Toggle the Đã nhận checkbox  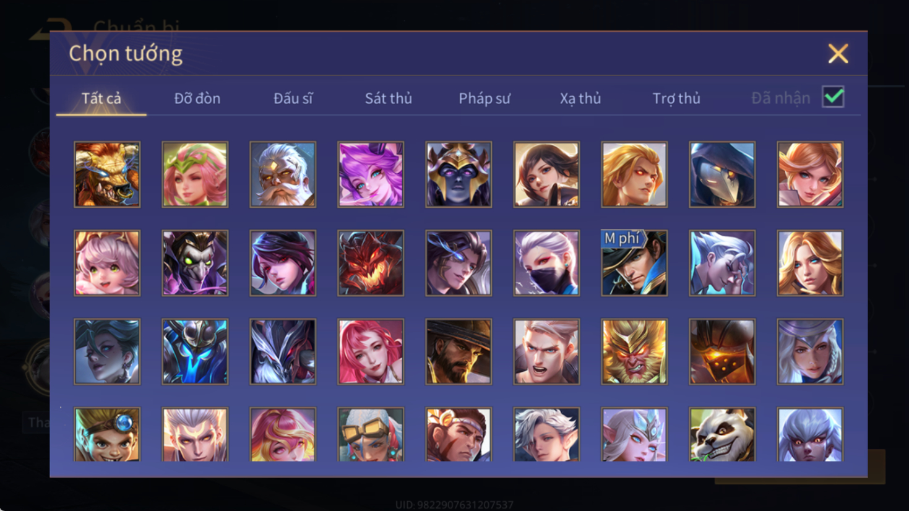(x=833, y=97)
